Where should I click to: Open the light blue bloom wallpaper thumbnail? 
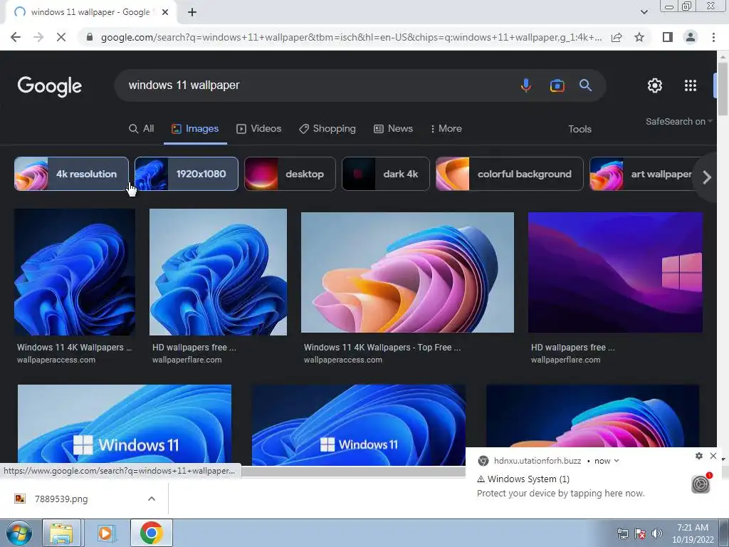point(218,272)
